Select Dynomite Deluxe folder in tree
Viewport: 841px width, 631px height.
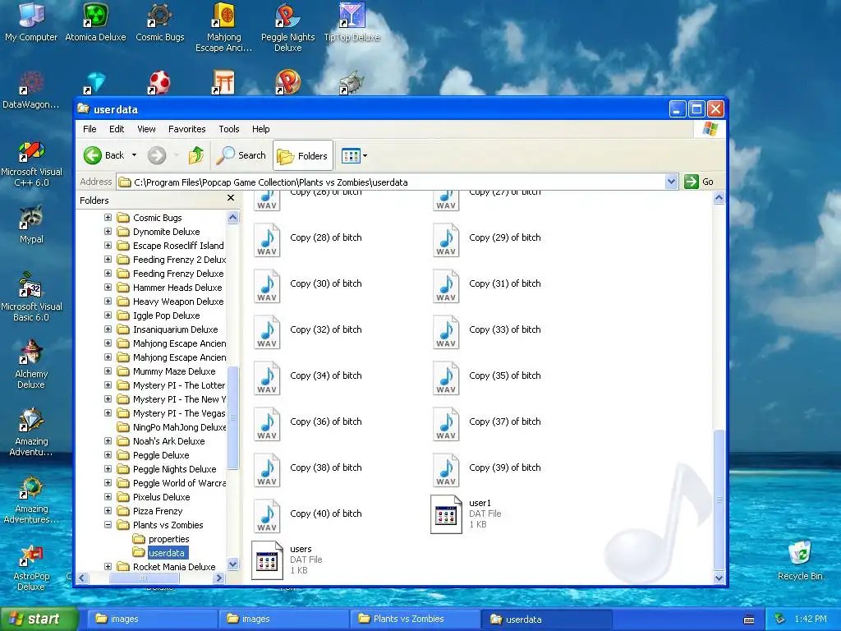click(x=166, y=232)
